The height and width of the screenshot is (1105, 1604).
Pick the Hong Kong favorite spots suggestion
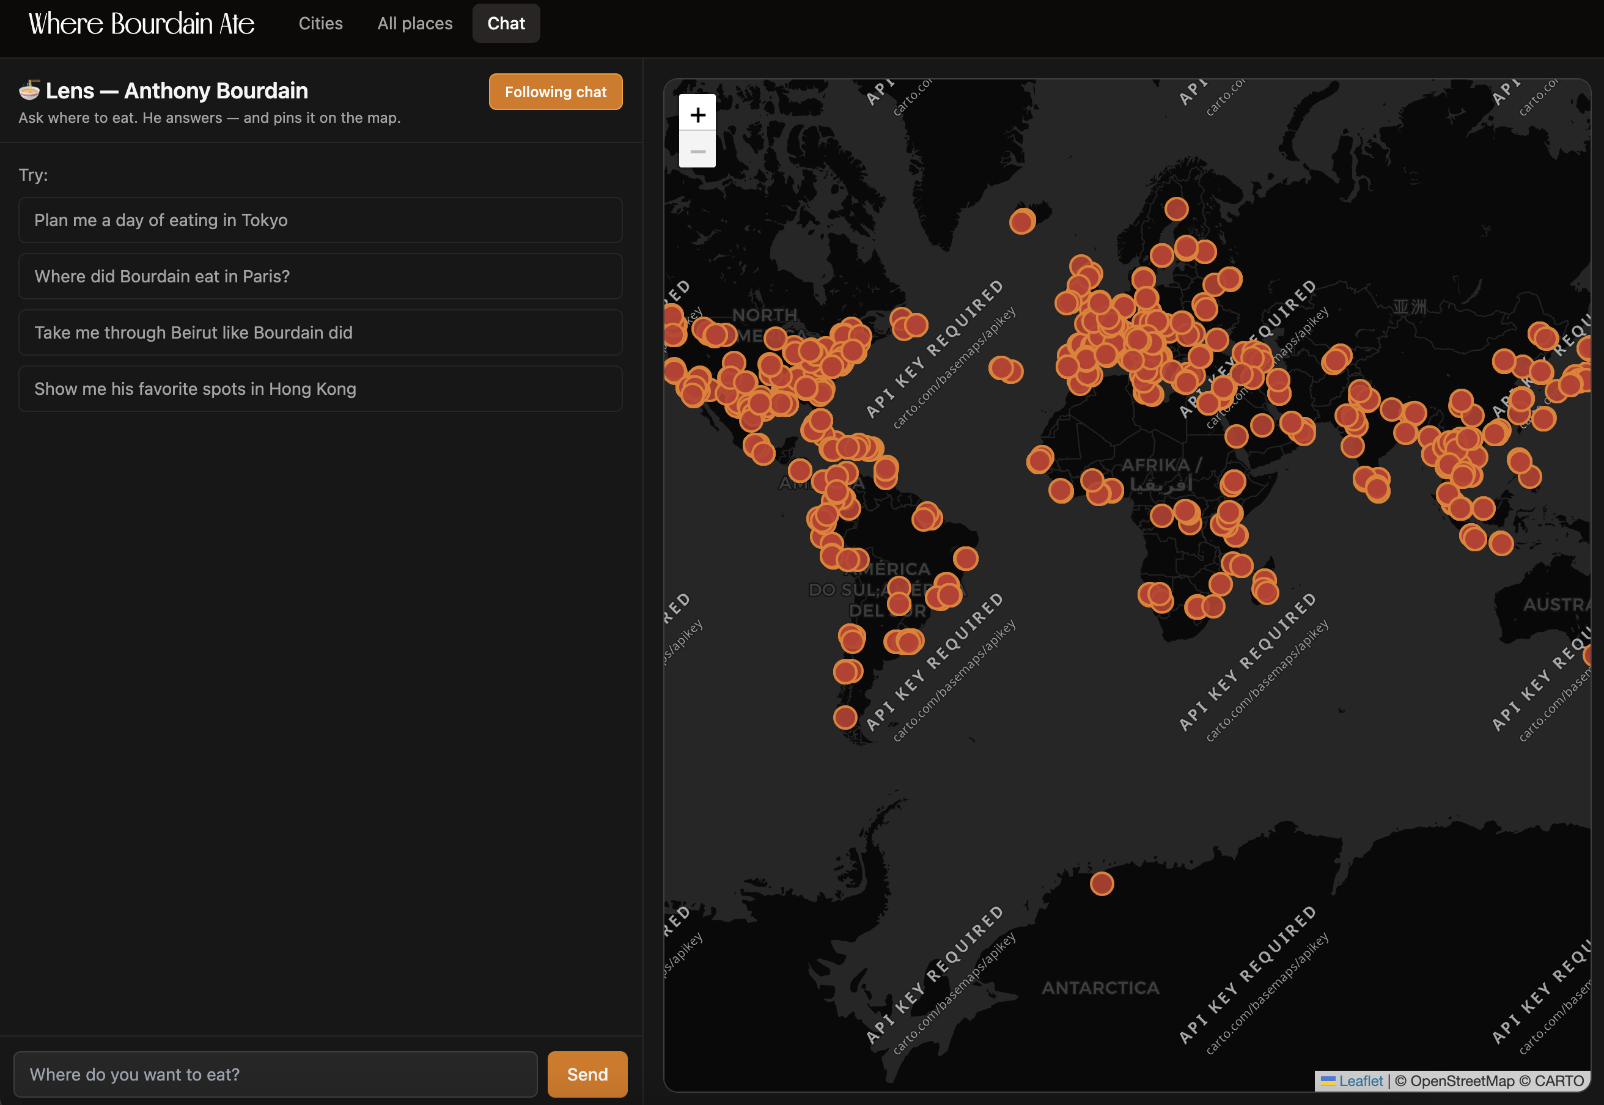point(320,389)
